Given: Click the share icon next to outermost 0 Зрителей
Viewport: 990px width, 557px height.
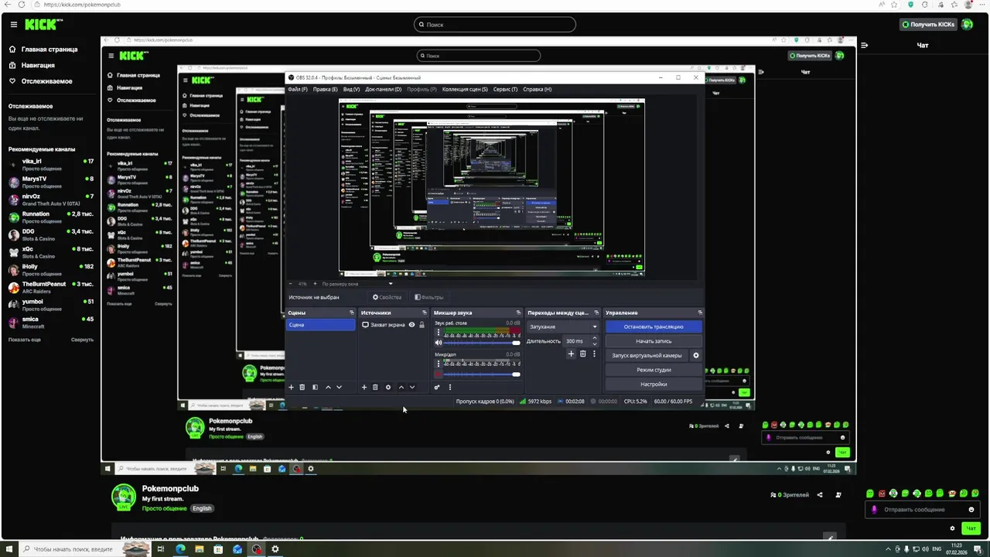Looking at the screenshot, I should pyautogui.click(x=820, y=495).
